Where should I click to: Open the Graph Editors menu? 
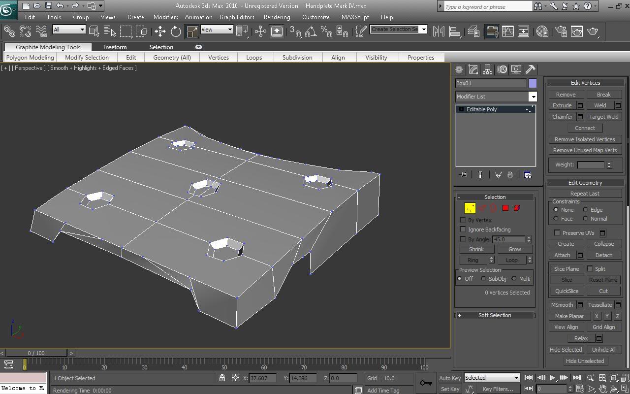click(237, 17)
